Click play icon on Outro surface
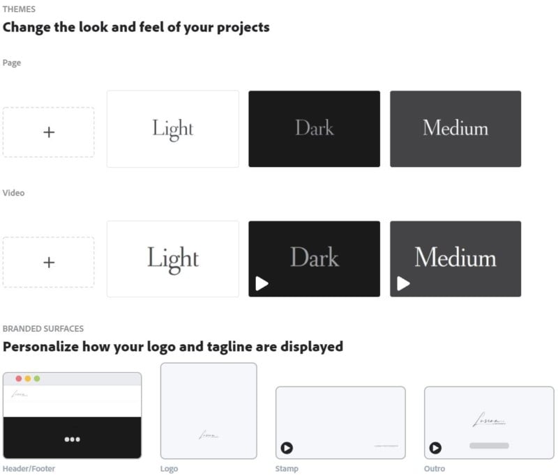The height and width of the screenshot is (475, 558). (435, 448)
